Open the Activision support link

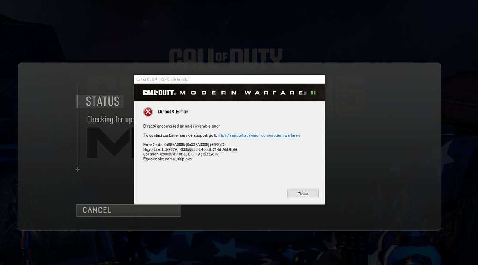(x=259, y=135)
